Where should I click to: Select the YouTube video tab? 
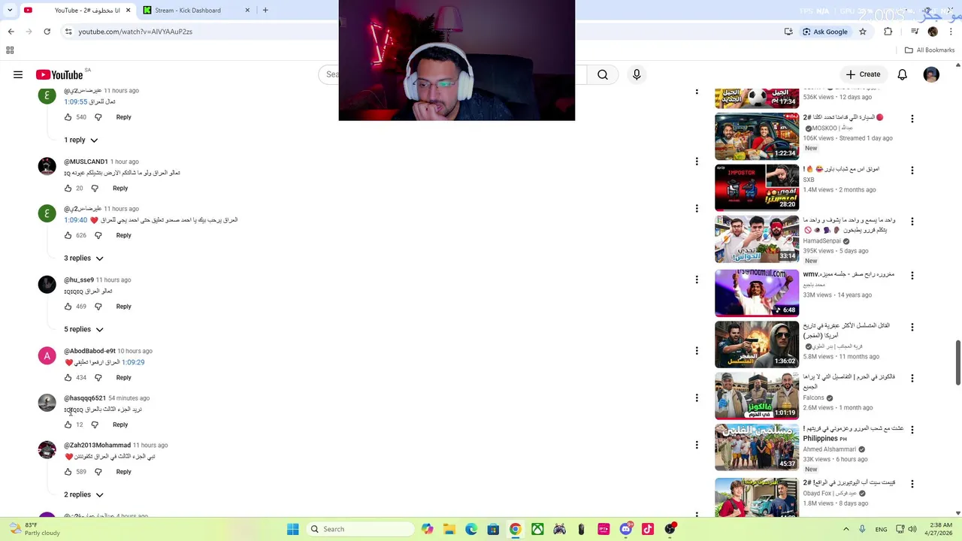tap(77, 11)
